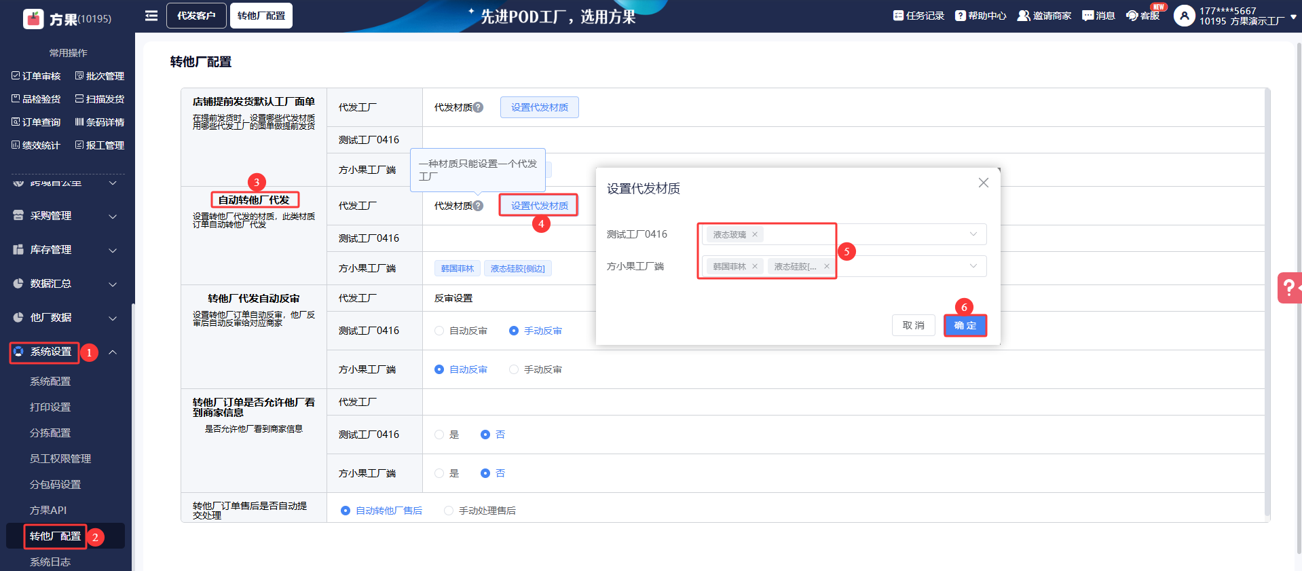This screenshot has height=571, width=1302.
Task: Expand the 测试工厂0416 material dropdown
Action: pyautogui.click(x=973, y=234)
